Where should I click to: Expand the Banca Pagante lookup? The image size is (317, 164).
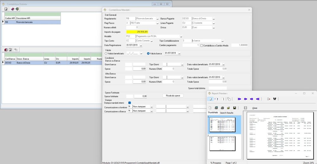pos(214,19)
